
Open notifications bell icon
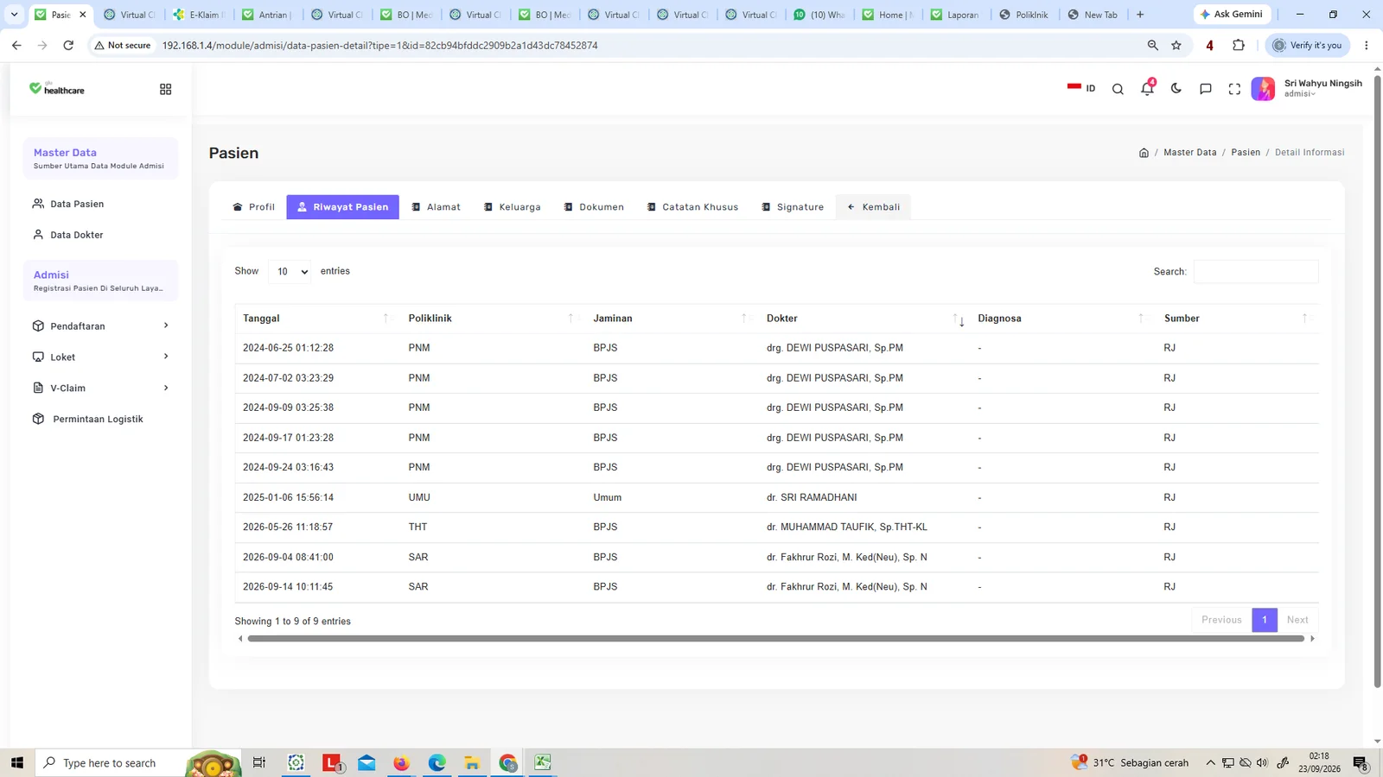1147,88
